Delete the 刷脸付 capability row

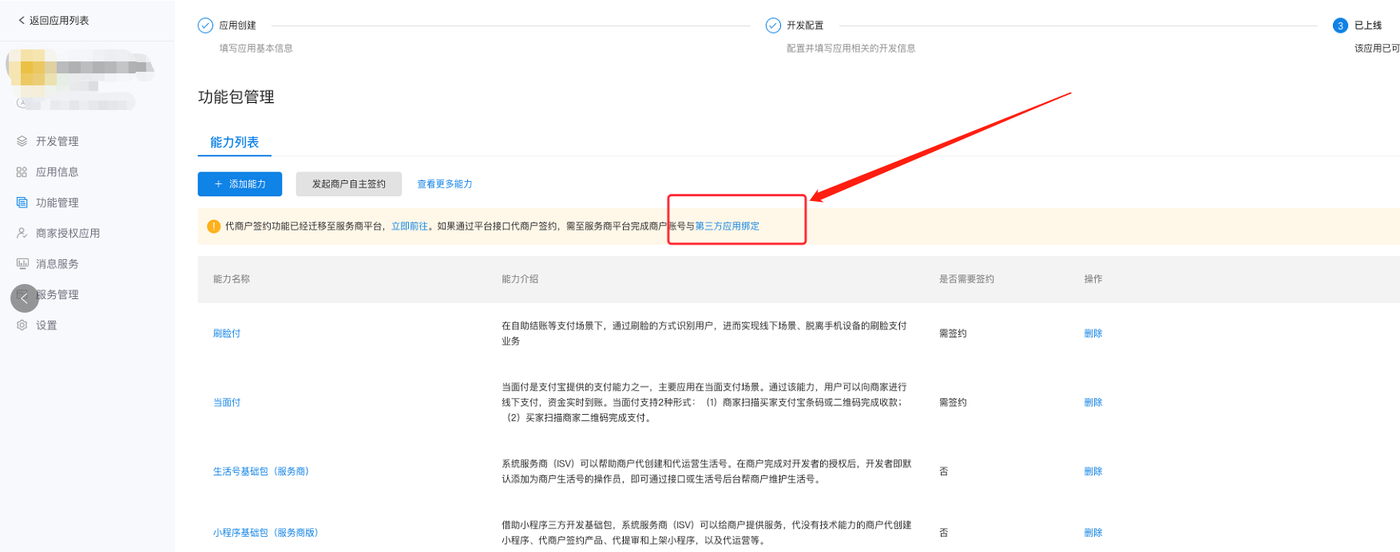click(x=1093, y=333)
